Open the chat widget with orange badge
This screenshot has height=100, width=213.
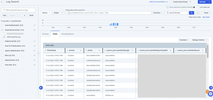(210, 94)
